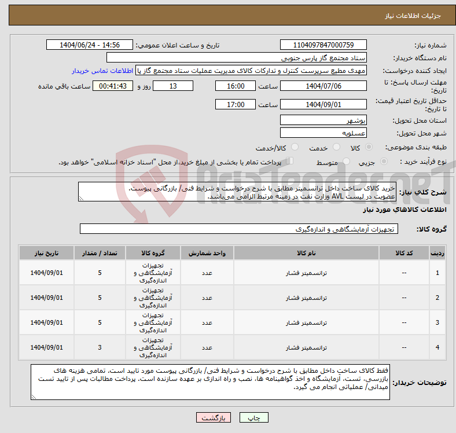Image resolution: width=456 pixels, height=433 pixels.
Task: Click ترانسمیتر فشار in row 1
Action: [306, 273]
